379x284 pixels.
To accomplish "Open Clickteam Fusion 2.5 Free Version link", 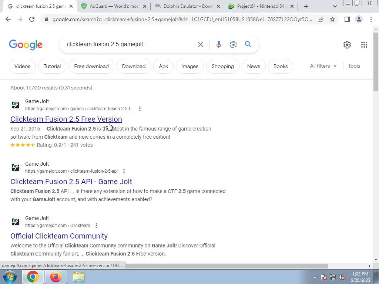I will click(66, 119).
